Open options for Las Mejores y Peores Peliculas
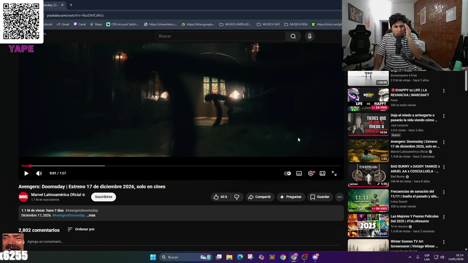The width and height of the screenshot is (468, 263). (444, 217)
